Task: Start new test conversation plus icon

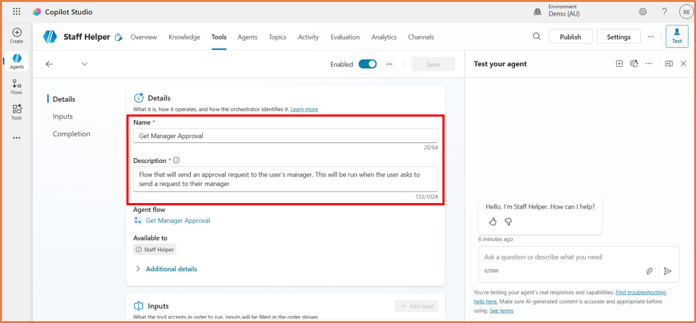Action: coord(619,63)
